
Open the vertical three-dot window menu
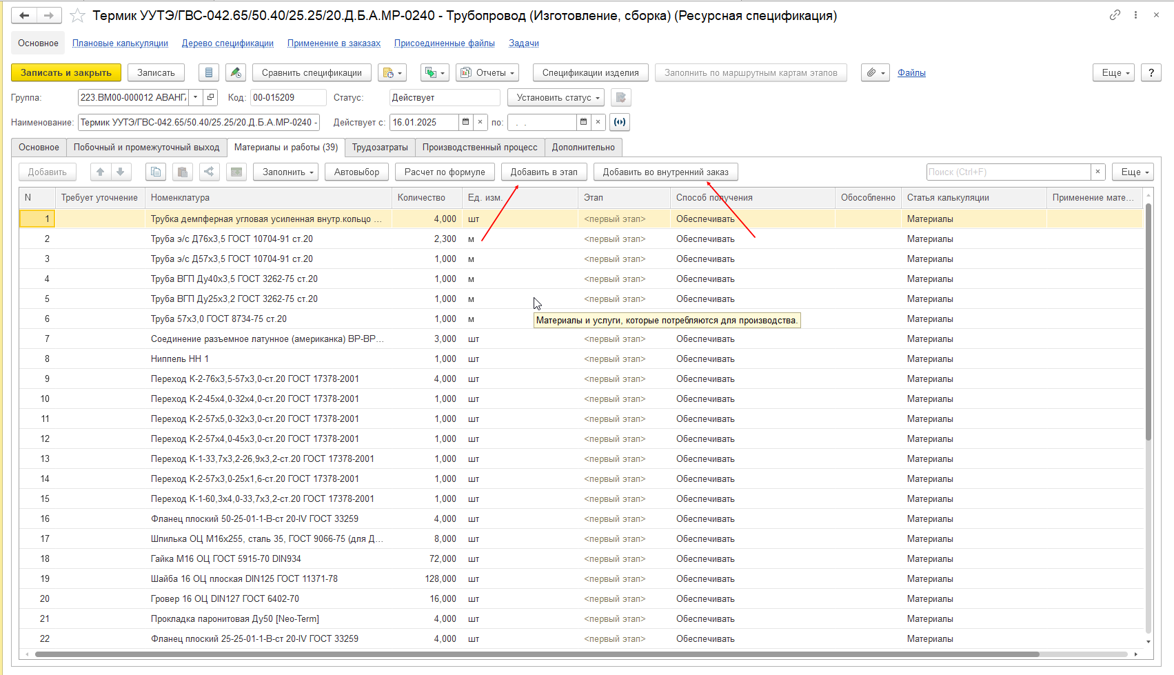coord(1135,14)
